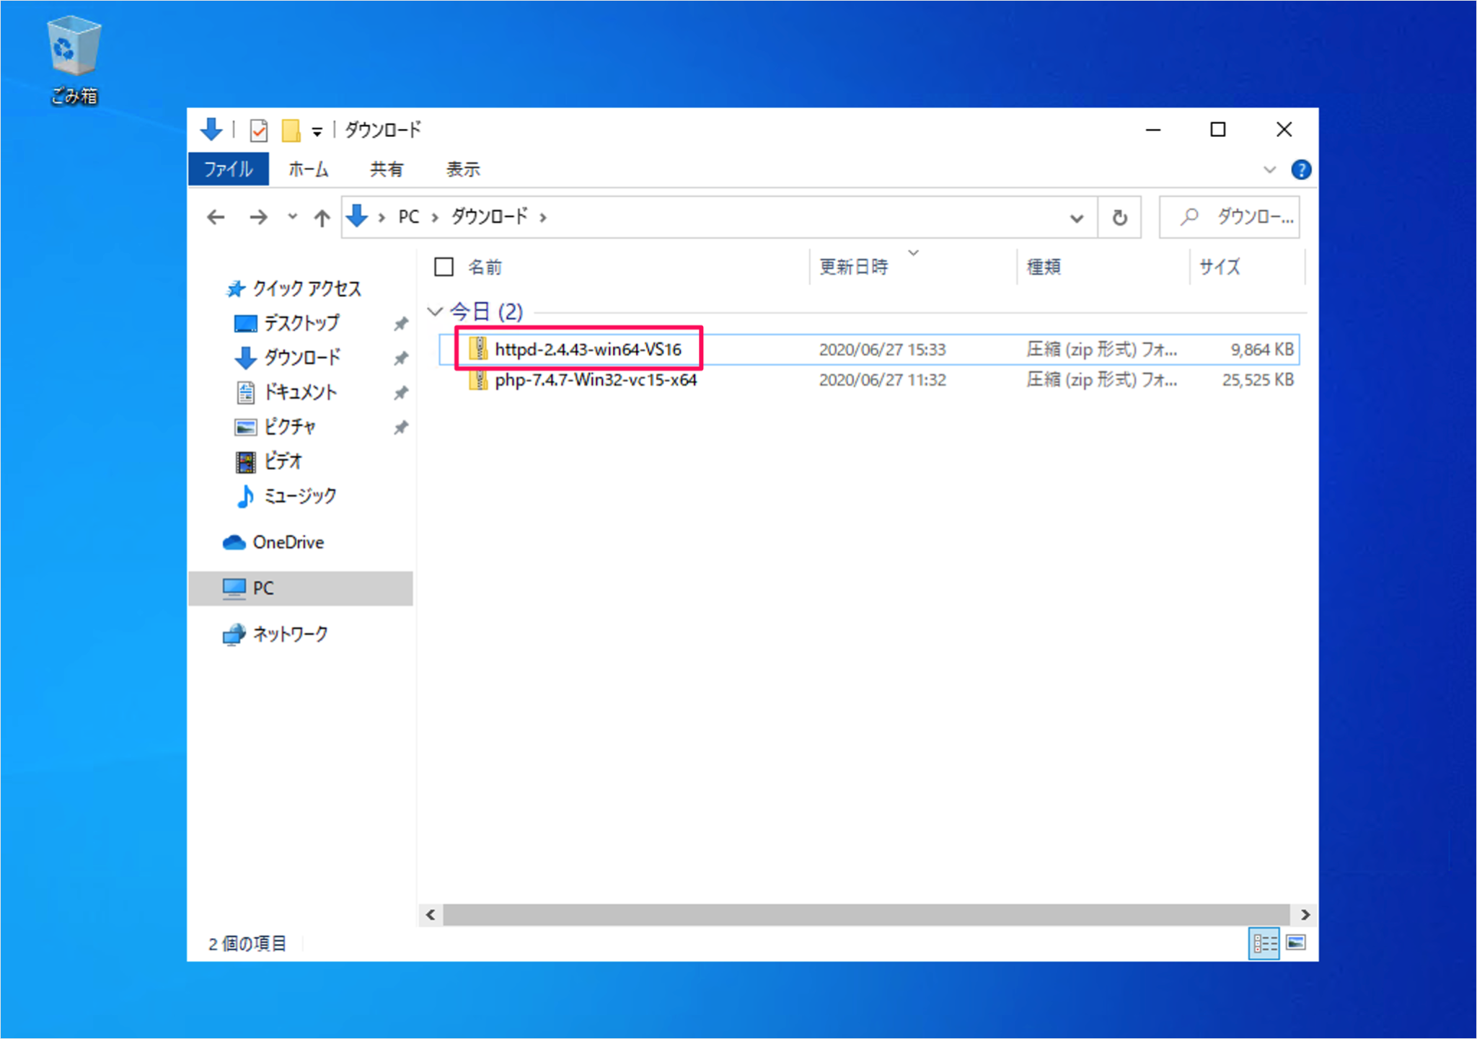
Task: Collapse the 今日 (2) group
Action: click(435, 311)
